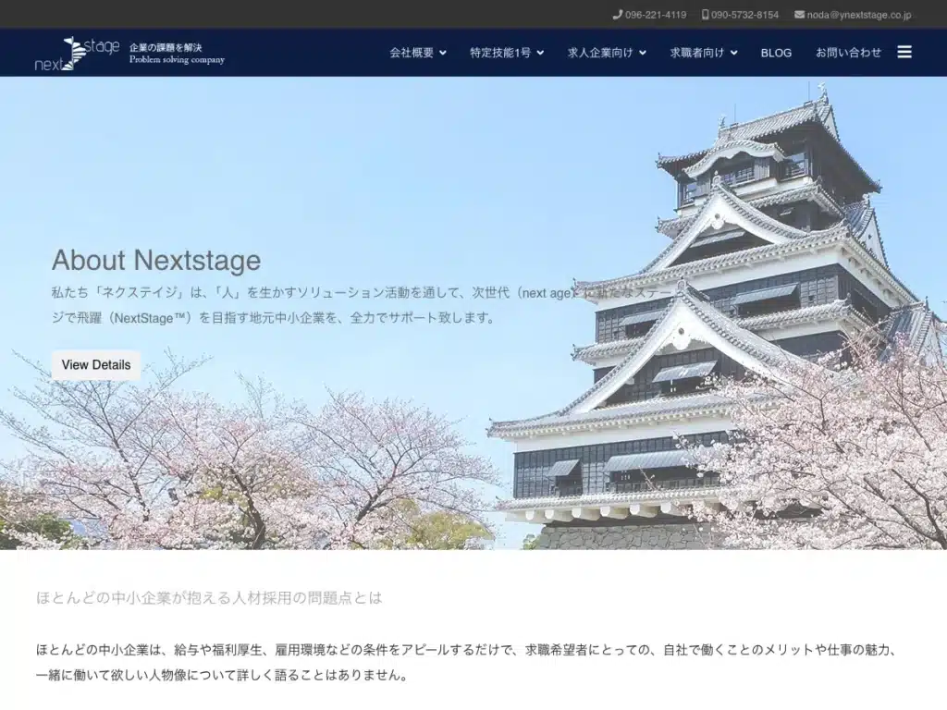Image resolution: width=947 pixels, height=710 pixels.
Task: Expand the chevron next to 会社概要
Action: tap(443, 53)
